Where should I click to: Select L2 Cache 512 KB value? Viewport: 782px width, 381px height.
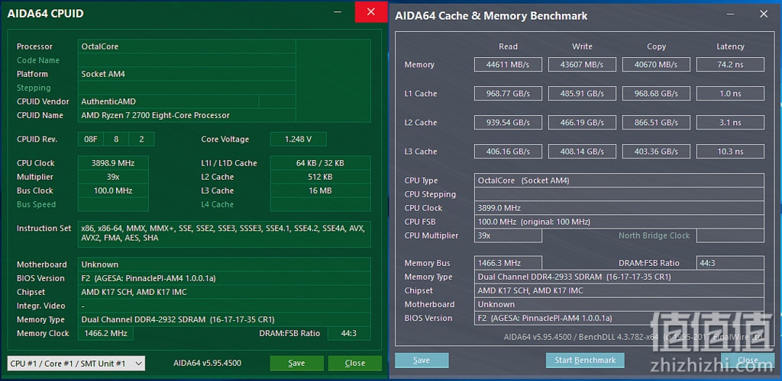tap(320, 177)
